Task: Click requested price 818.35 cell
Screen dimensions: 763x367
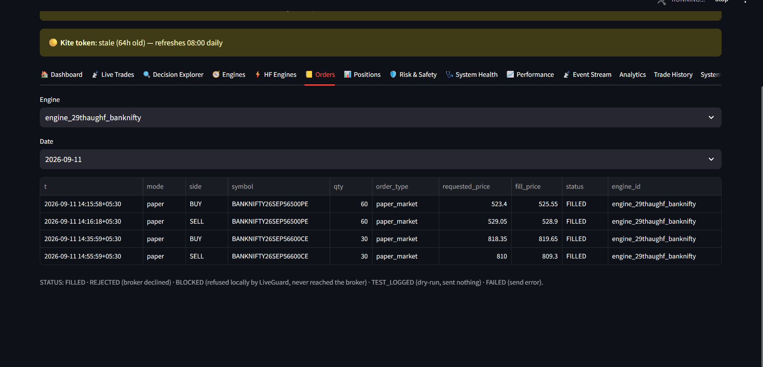Action: tap(475, 239)
